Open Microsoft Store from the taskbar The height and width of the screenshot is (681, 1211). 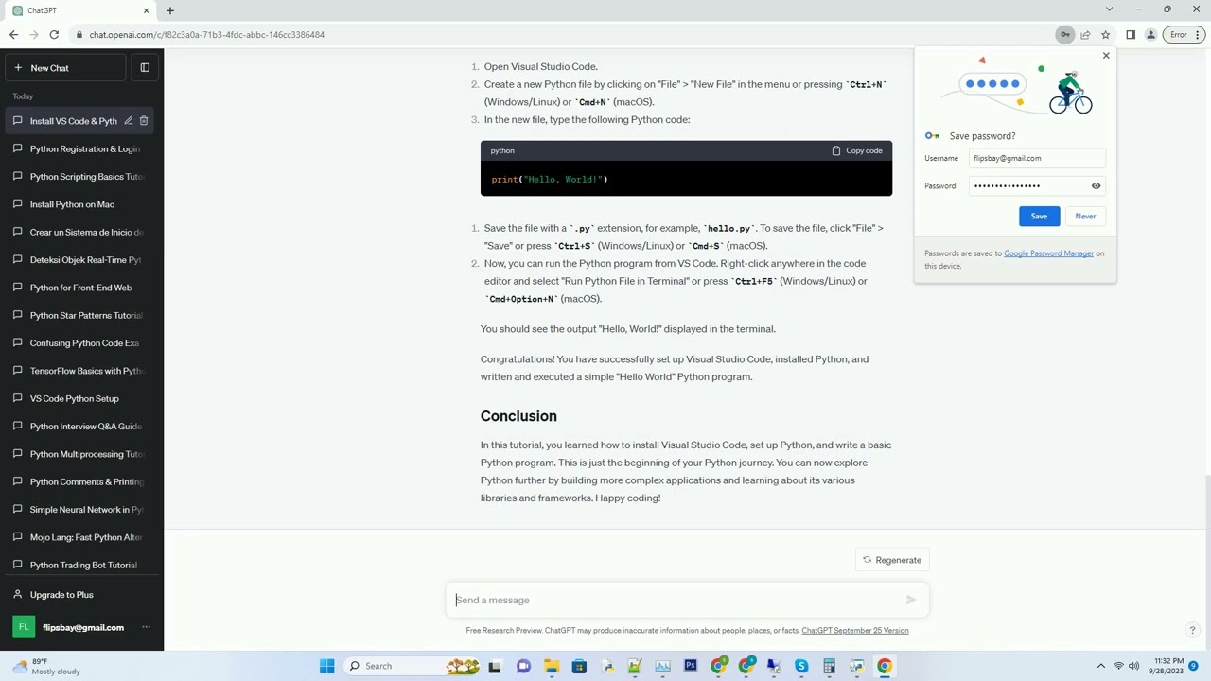579,666
